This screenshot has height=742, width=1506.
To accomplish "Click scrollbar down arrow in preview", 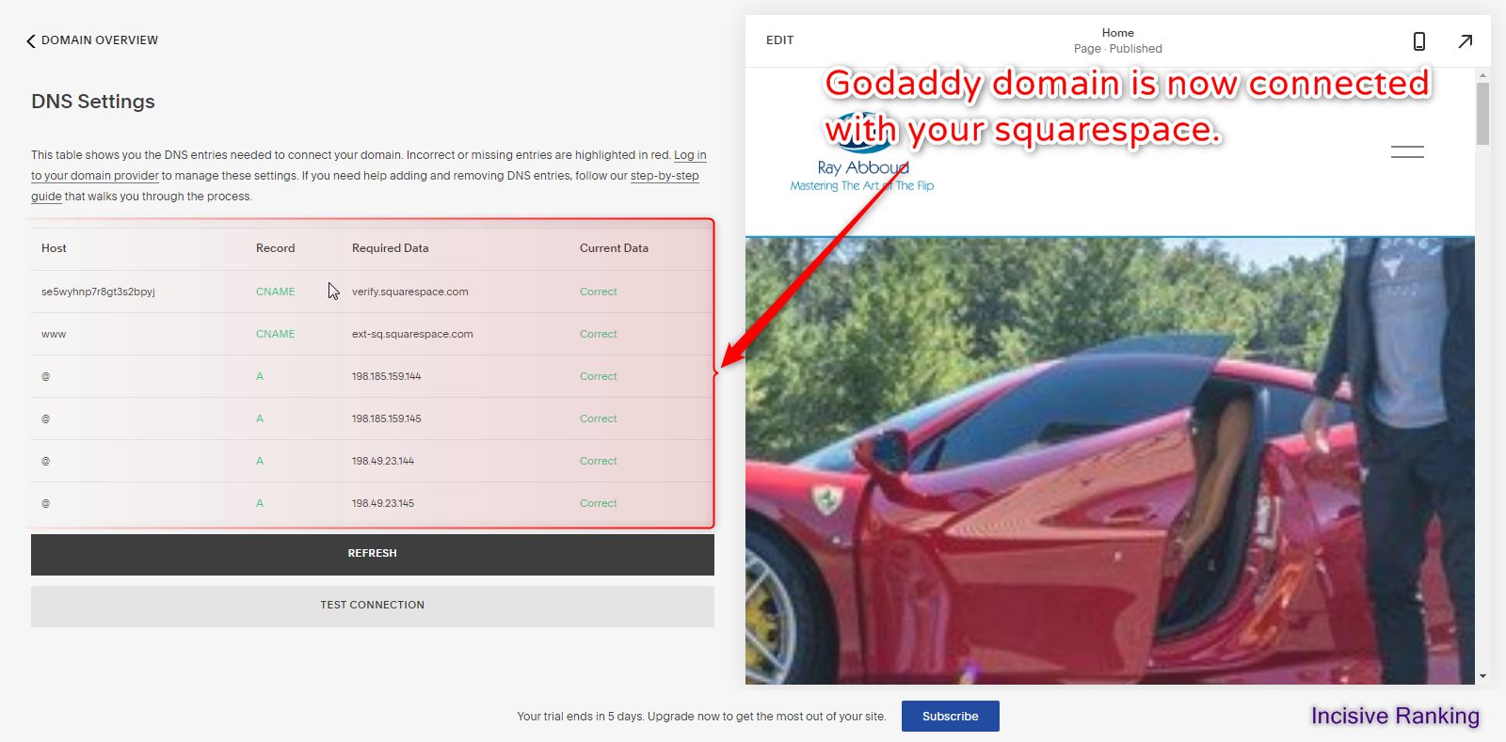I will coord(1482,676).
